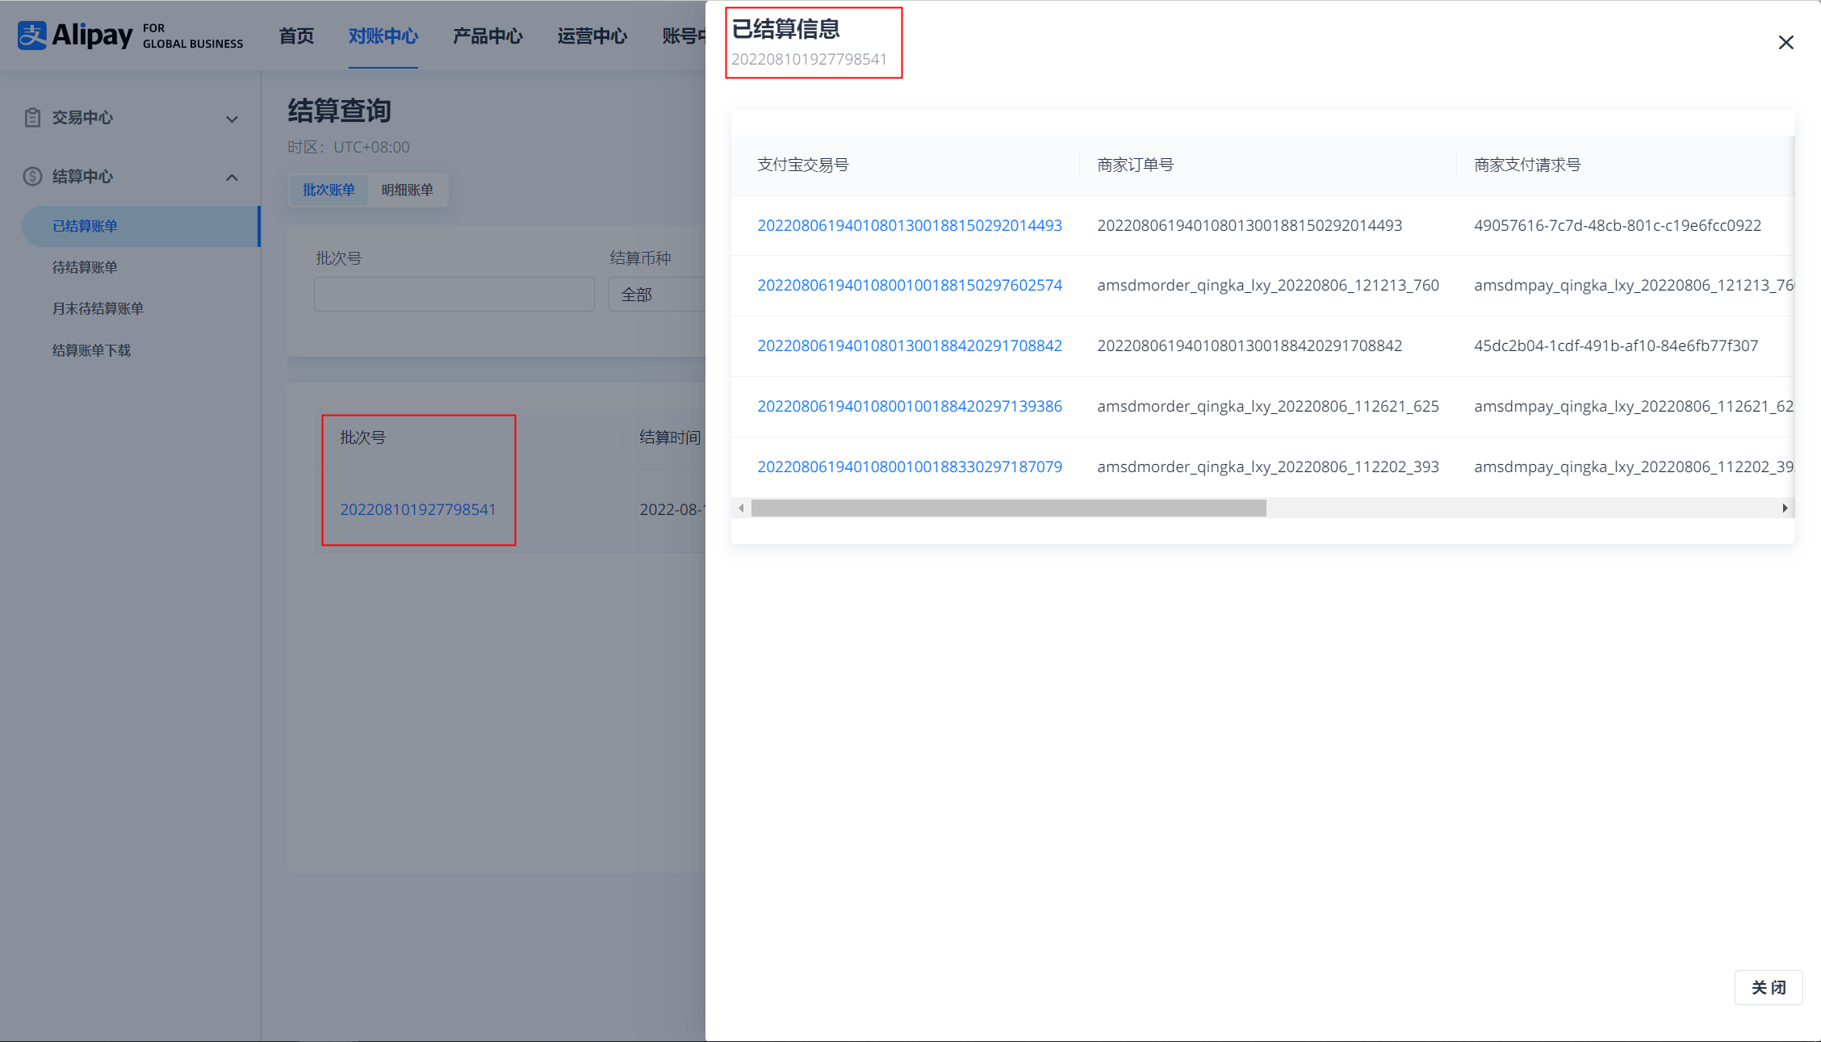Collapse the 结算中心 chevron
The image size is (1821, 1042).
[x=232, y=178]
